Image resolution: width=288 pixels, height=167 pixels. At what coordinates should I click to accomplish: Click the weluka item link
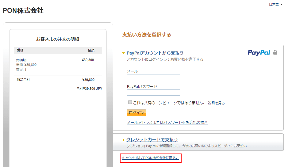(21, 60)
